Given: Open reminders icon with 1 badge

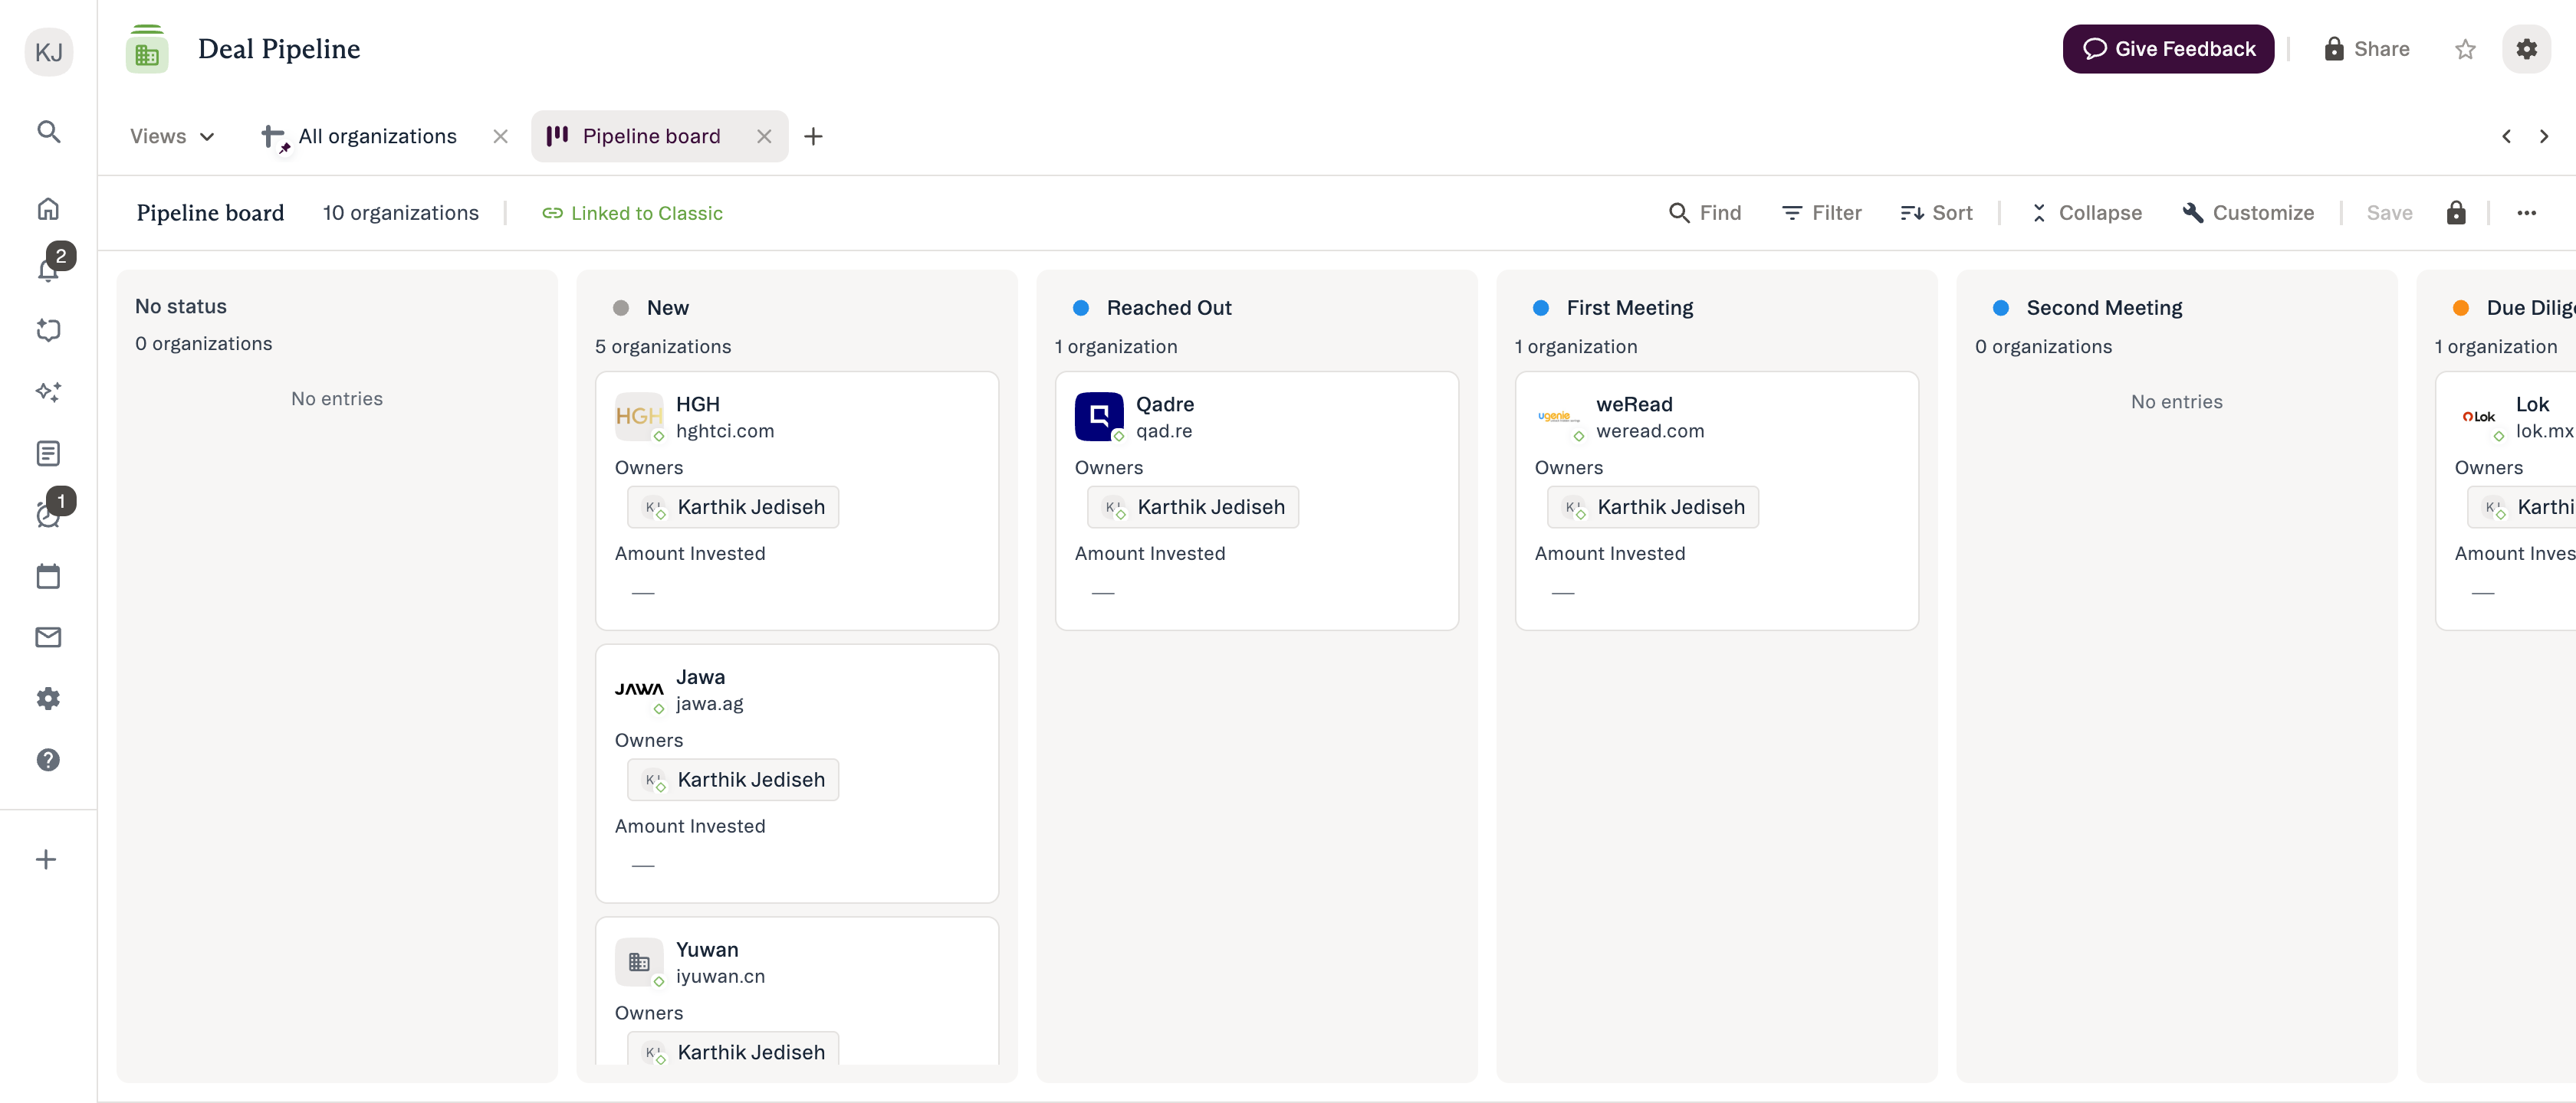Looking at the screenshot, I should pyautogui.click(x=48, y=513).
